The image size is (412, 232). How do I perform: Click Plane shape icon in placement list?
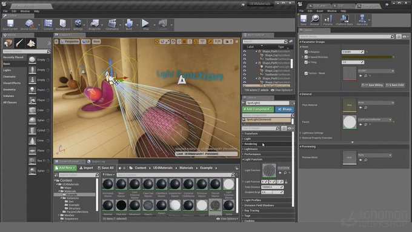(32, 151)
